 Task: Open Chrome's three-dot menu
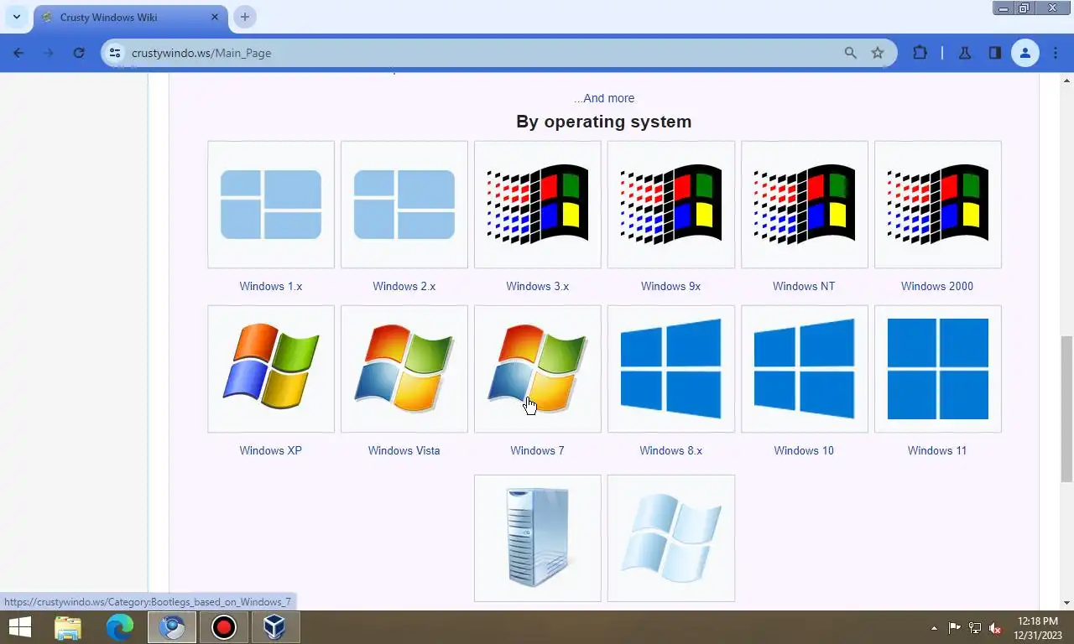1056,53
